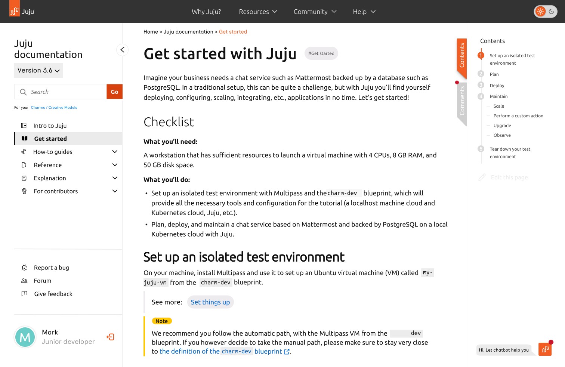The image size is (565, 367).
Task: Go to Perform a custom action in Contents
Action: (x=518, y=116)
